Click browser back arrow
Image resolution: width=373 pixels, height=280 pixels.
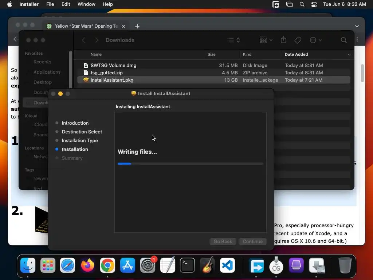pos(16,39)
